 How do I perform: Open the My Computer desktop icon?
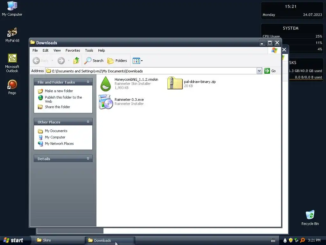[x=12, y=8]
